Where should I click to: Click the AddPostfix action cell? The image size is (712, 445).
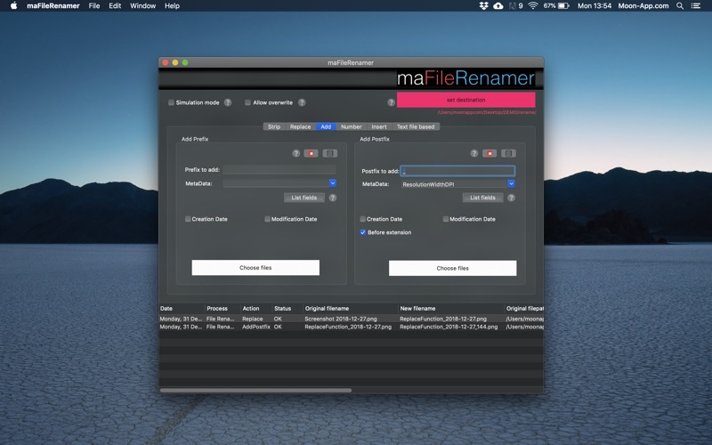point(256,327)
